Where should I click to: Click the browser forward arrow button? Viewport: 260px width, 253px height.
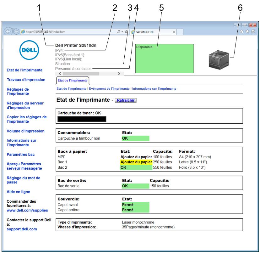pyautogui.click(x=16, y=31)
